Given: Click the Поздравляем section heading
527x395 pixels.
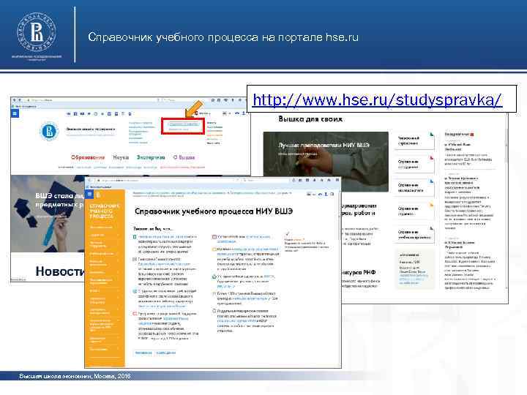Looking at the screenshot, I should (x=457, y=134).
